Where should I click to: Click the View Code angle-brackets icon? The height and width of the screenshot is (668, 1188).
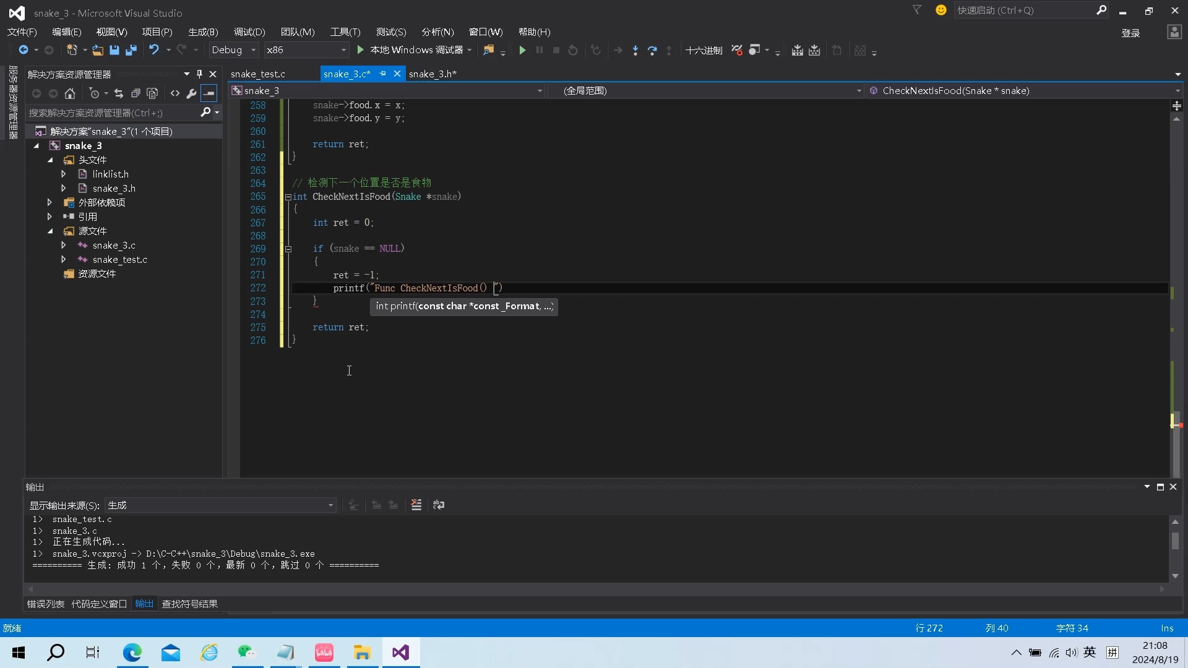[175, 93]
